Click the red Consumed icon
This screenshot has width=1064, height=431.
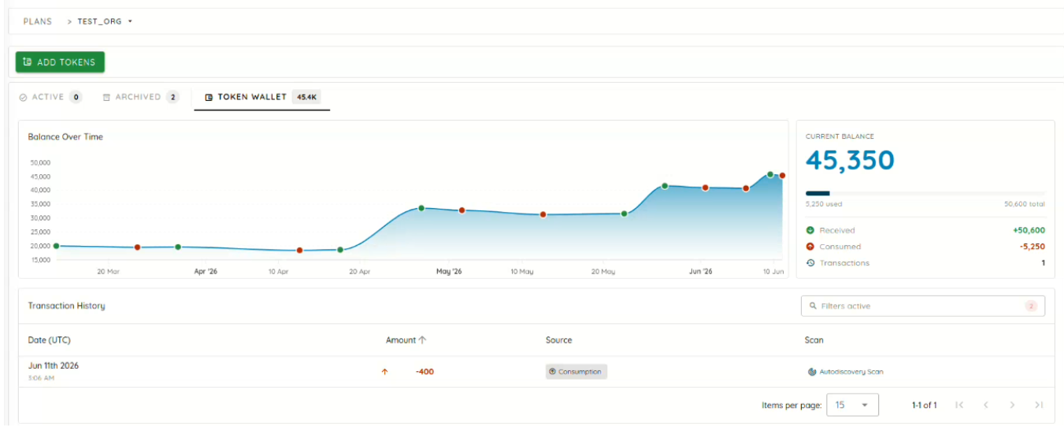tap(810, 247)
